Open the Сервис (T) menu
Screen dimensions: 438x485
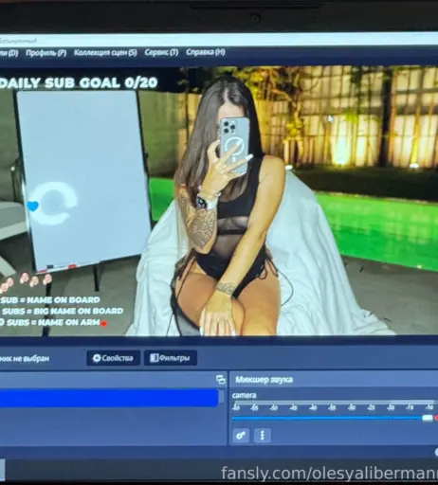161,52
